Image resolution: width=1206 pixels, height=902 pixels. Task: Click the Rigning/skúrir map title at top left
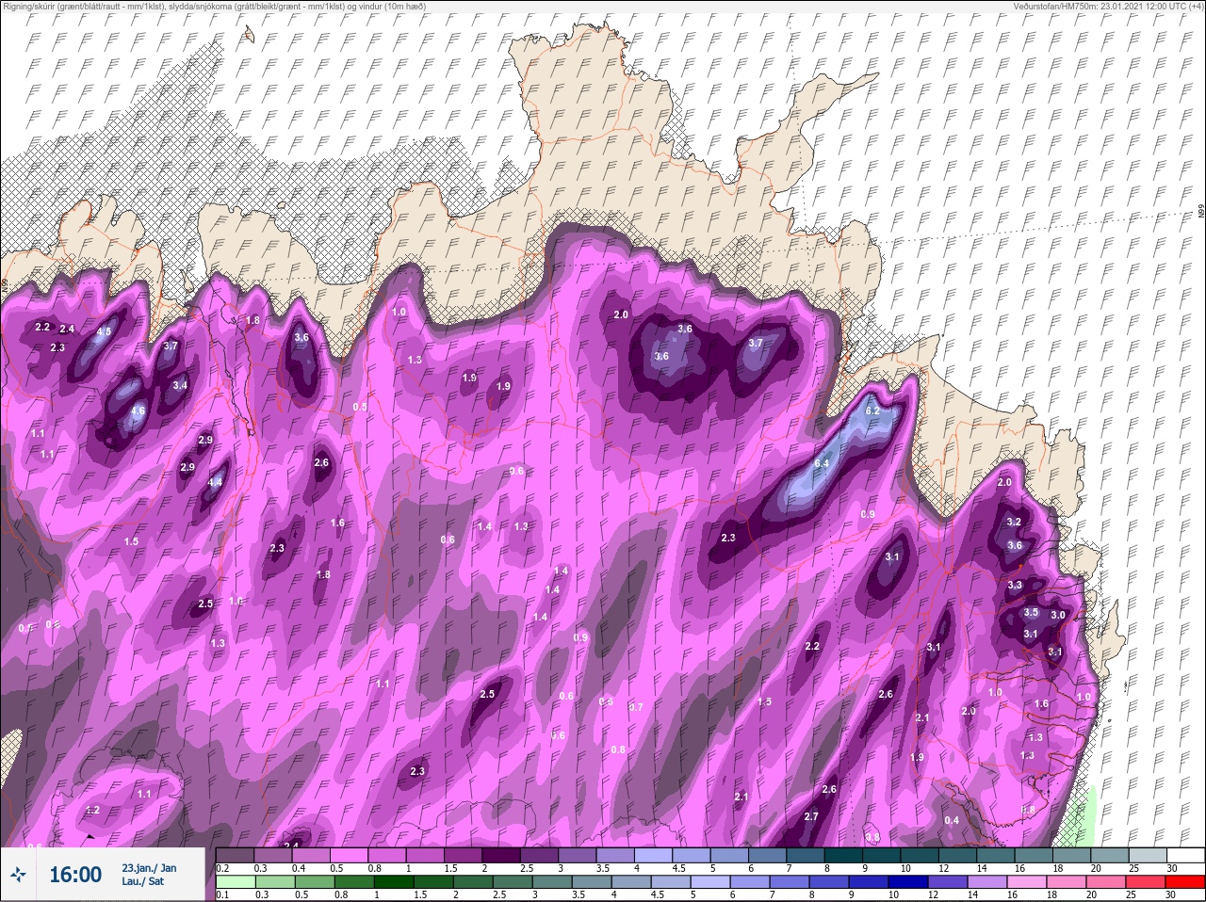click(215, 6)
